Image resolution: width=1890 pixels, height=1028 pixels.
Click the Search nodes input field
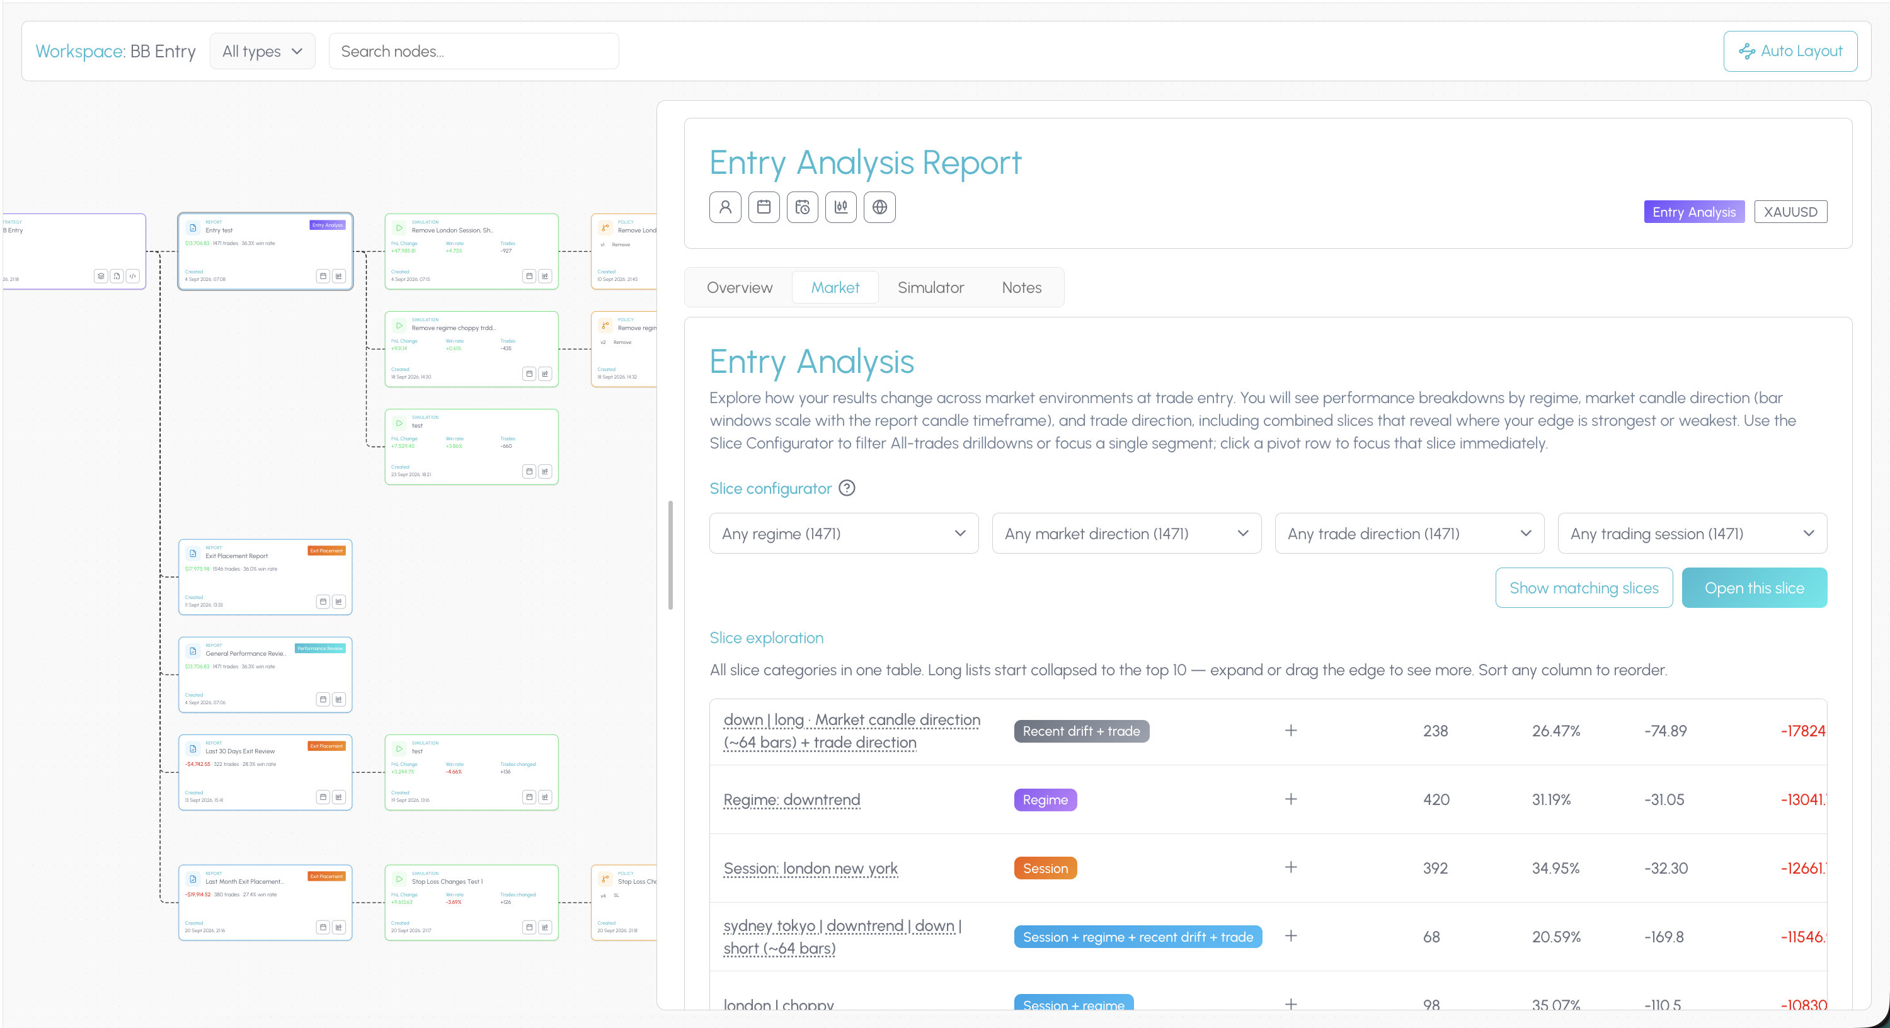point(473,52)
